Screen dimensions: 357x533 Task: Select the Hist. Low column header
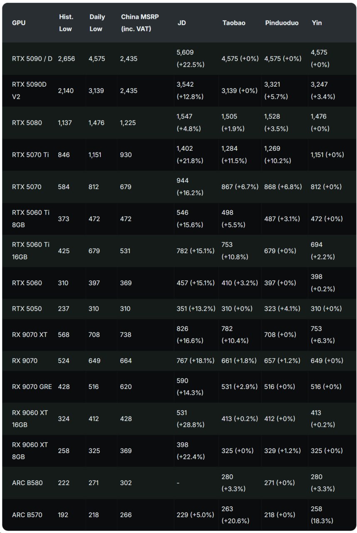pyautogui.click(x=66, y=23)
